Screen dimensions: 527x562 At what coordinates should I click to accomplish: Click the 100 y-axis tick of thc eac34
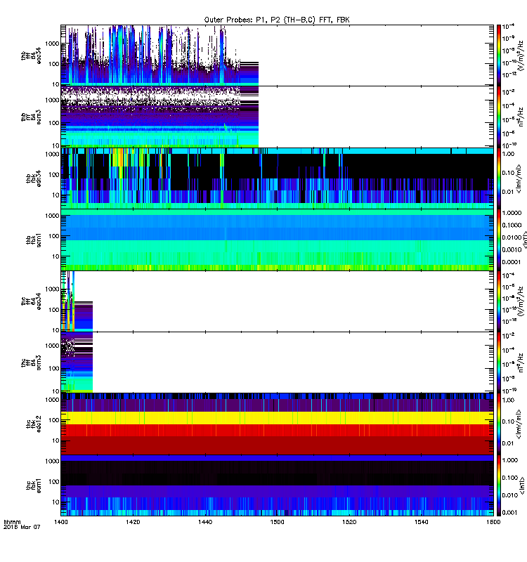pyautogui.click(x=54, y=310)
